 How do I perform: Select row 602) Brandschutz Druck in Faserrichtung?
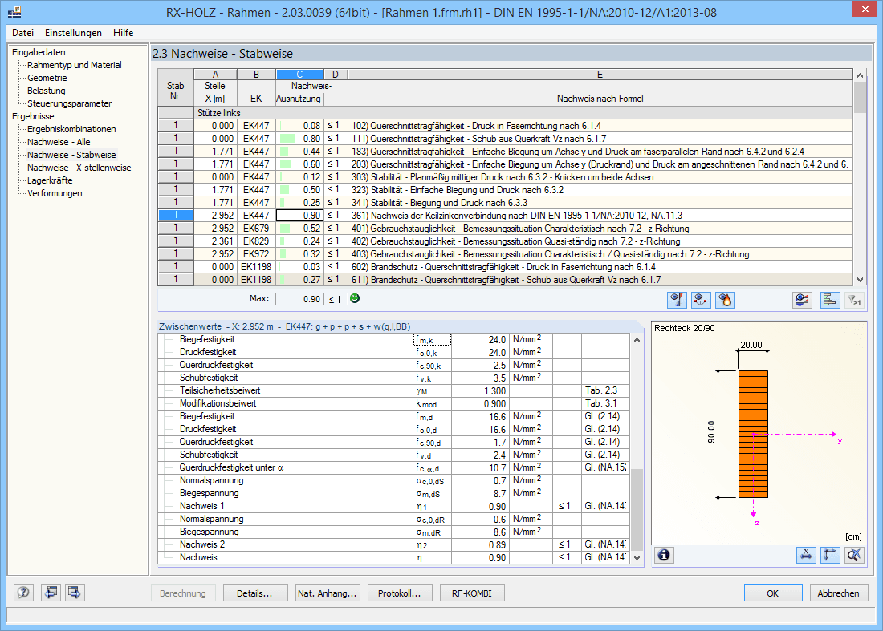point(505,266)
